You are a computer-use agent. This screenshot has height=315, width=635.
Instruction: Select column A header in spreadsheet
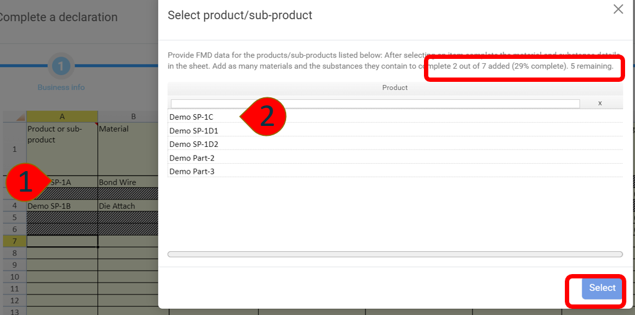pos(62,117)
